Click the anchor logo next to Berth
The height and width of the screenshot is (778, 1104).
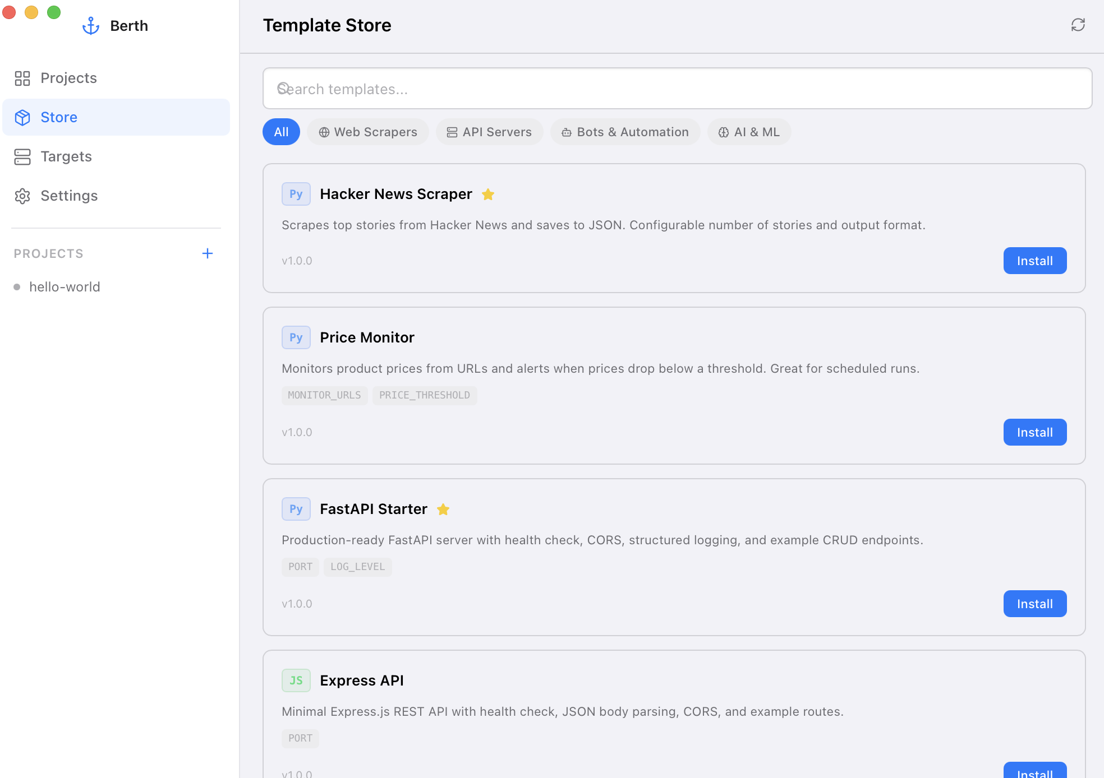pyautogui.click(x=90, y=25)
